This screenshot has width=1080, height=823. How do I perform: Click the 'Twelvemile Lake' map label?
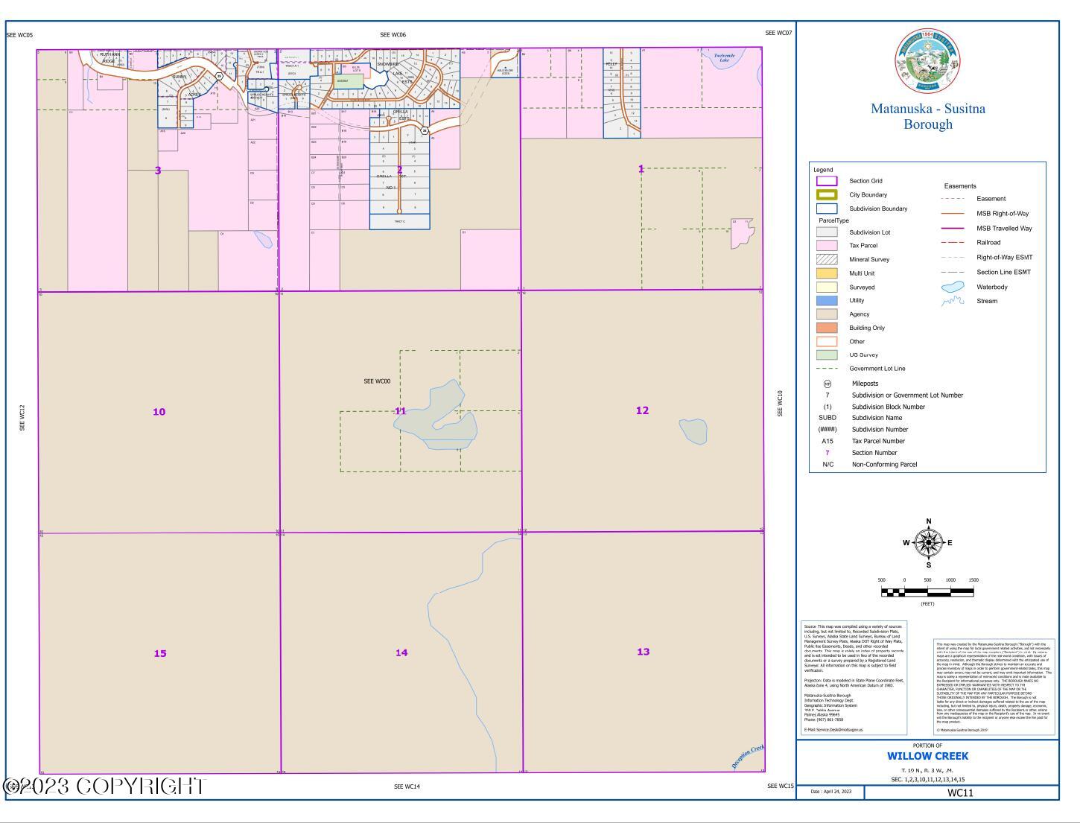[x=724, y=58]
